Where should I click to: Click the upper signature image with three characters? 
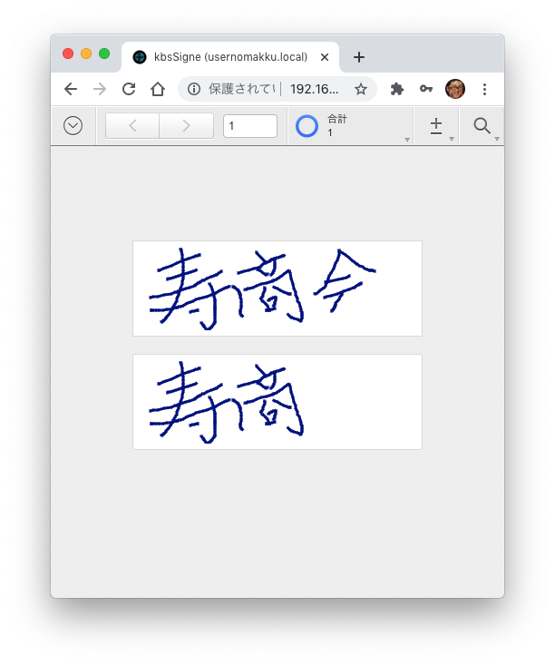click(277, 288)
